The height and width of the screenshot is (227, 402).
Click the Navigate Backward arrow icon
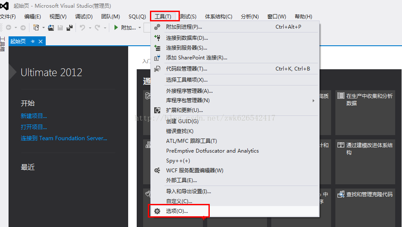pyautogui.click(x=9, y=27)
